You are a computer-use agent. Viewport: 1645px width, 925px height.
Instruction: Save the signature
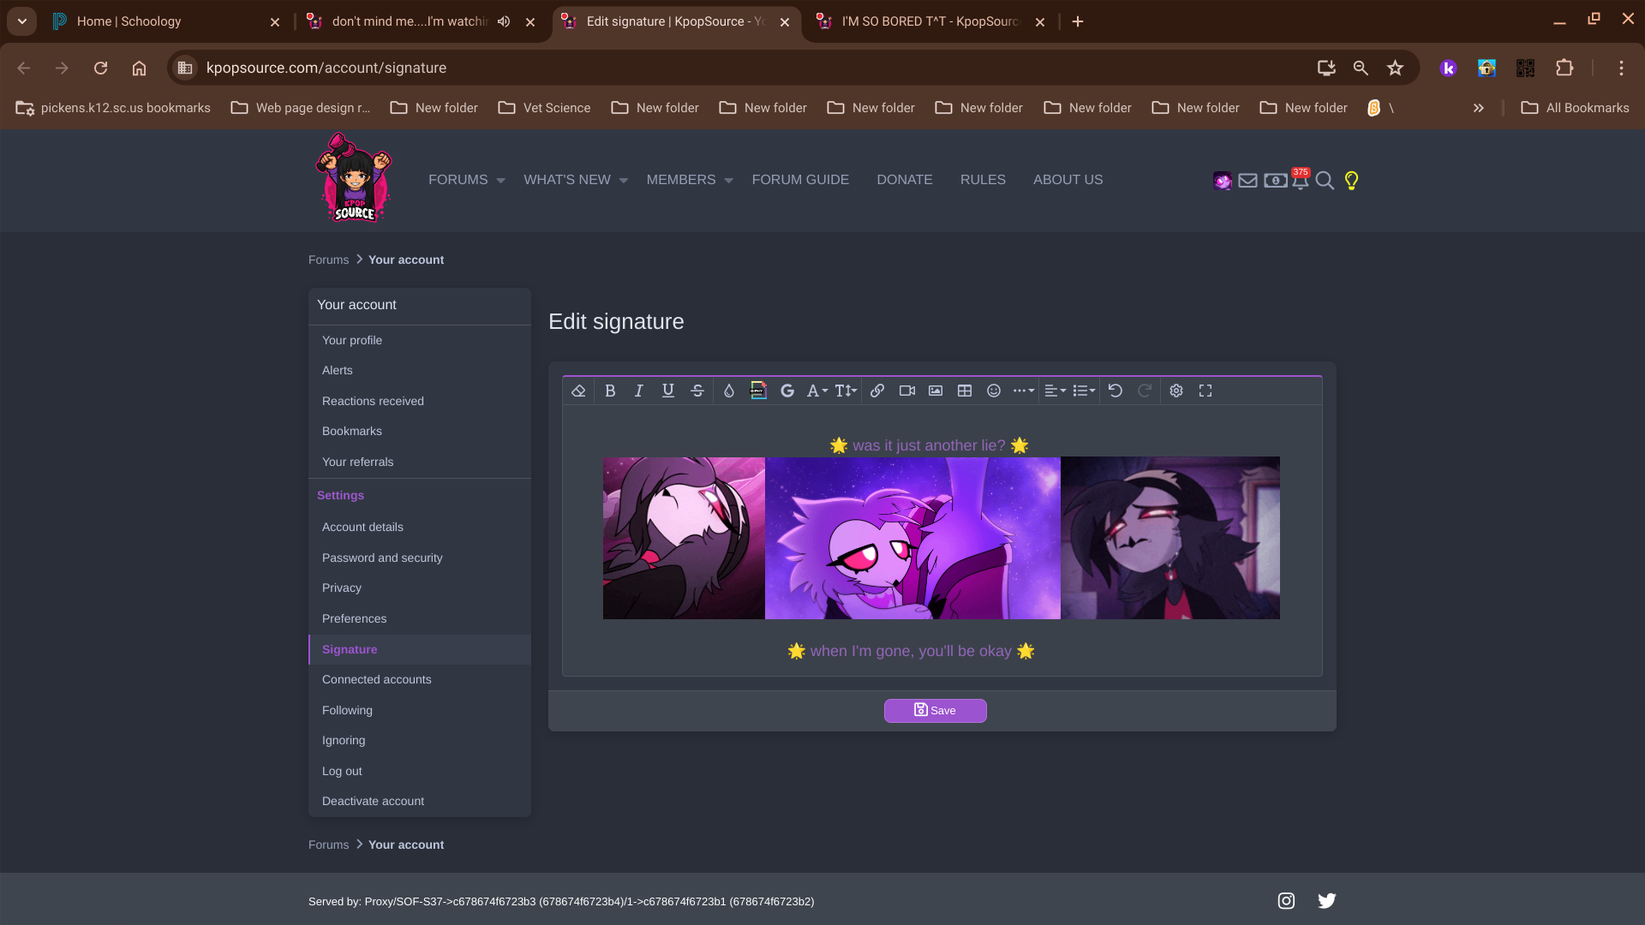pos(936,711)
